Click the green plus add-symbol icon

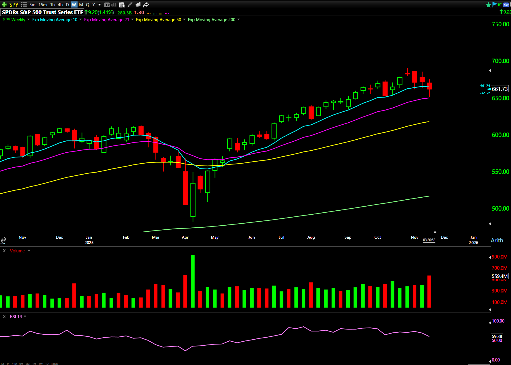4,5
